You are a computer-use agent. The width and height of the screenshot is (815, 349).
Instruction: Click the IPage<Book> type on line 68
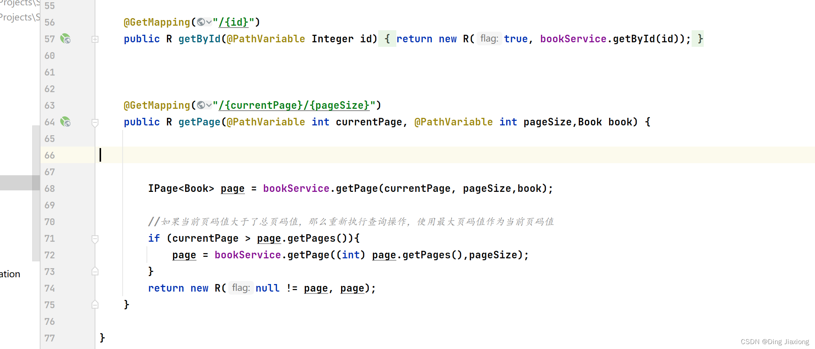(x=181, y=188)
